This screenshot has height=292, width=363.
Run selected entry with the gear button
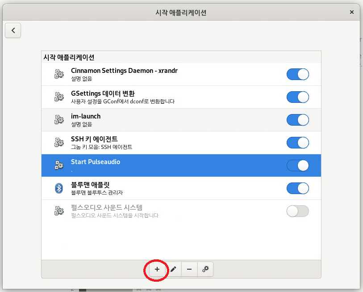pos(205,269)
